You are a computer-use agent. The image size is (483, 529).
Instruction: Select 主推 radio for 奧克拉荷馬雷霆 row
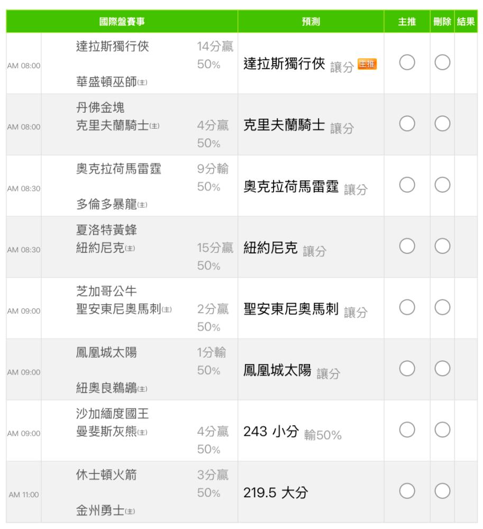coord(407,185)
